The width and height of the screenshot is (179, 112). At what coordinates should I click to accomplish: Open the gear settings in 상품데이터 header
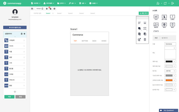(x=24, y=34)
